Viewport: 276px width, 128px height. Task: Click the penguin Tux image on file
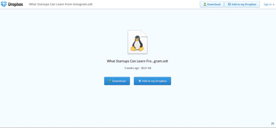137,43
